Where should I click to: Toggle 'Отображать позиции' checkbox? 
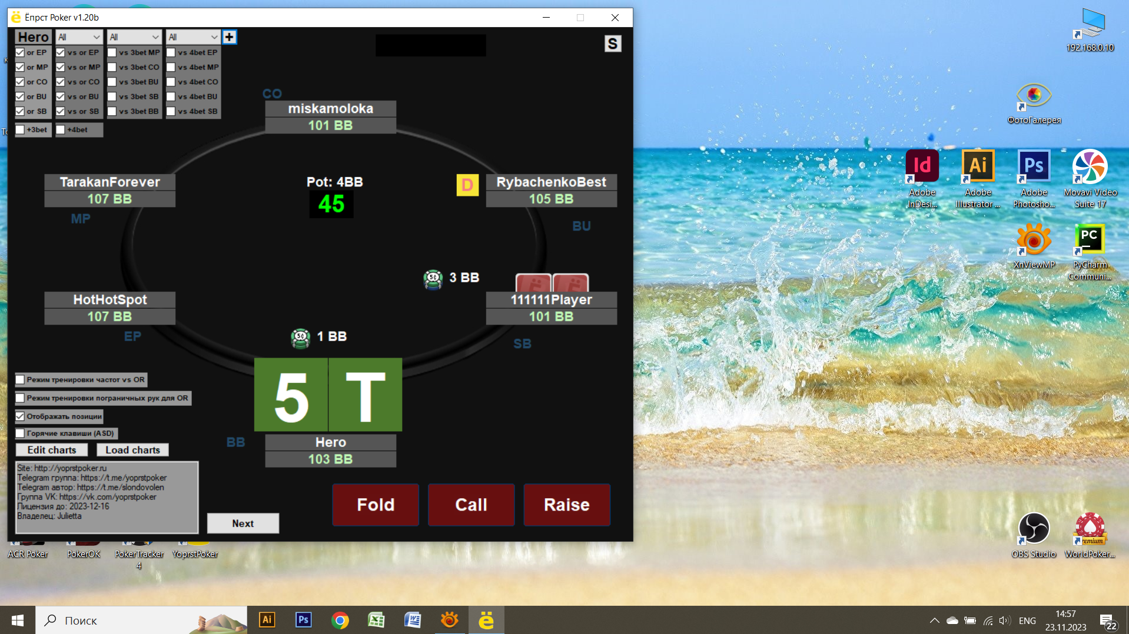[x=20, y=416]
